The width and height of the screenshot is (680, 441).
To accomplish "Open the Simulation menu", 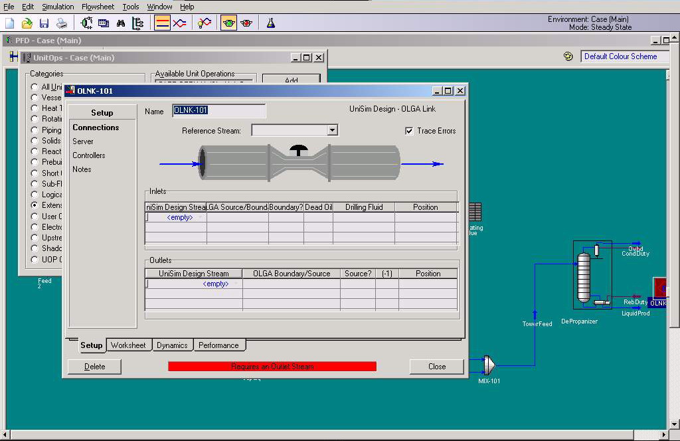I will (58, 7).
